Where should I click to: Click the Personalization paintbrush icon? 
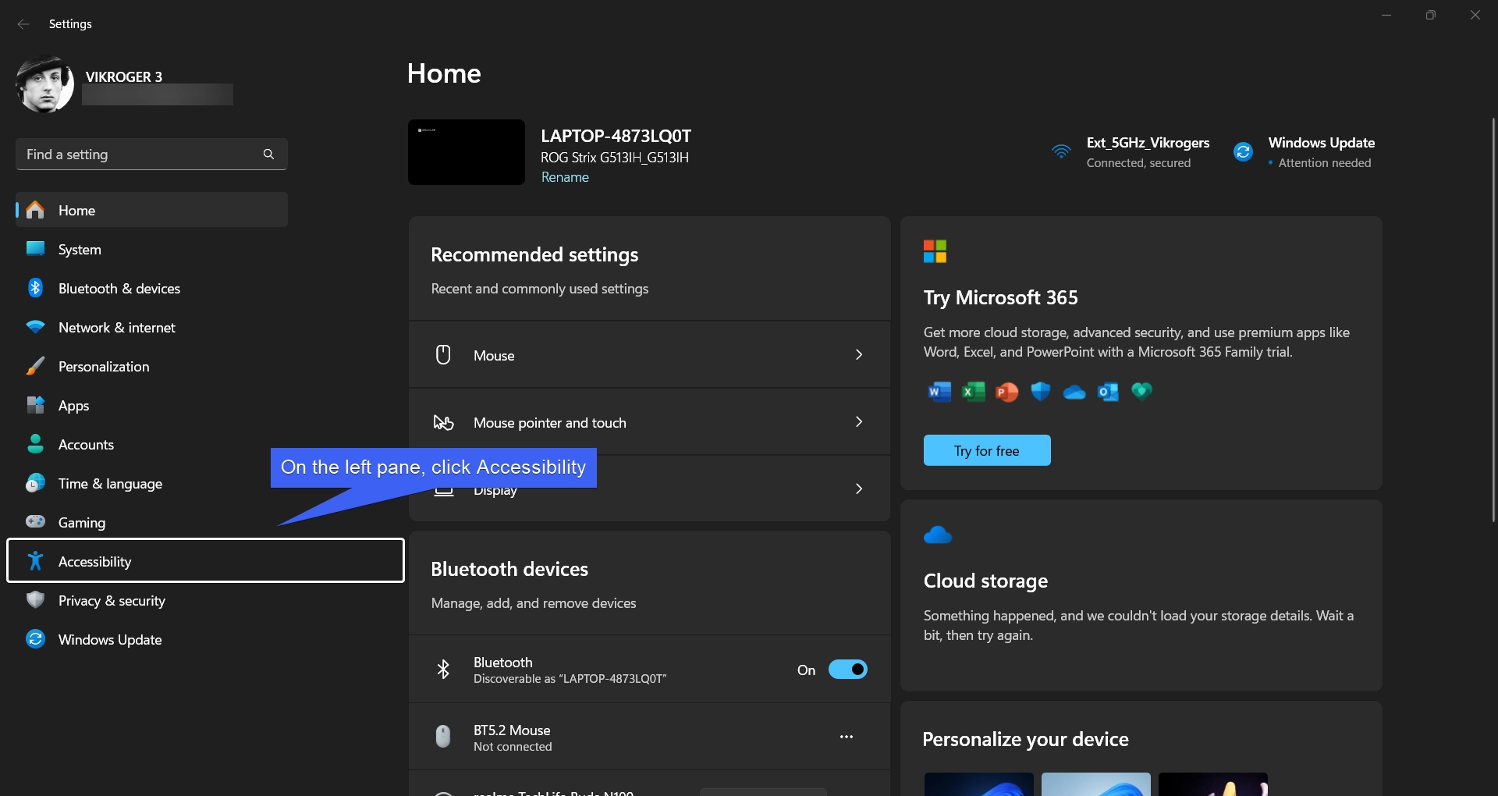coord(35,366)
